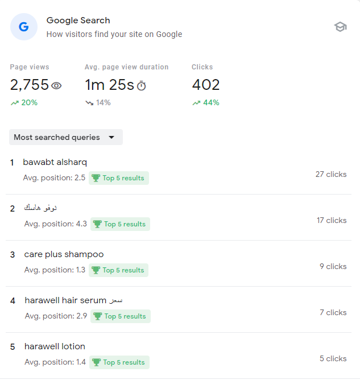The image size is (360, 380).
Task: Click the Google Search heading title
Action: coord(78,20)
